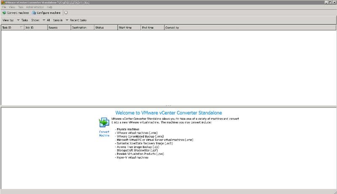Image resolution: width=337 pixels, height=194 pixels.
Task: Open the Help menu
Action: point(50,7)
